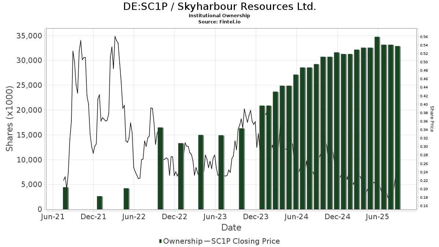Click the last ownership bar on the right
This screenshot has height=247, width=439.
click(398, 128)
